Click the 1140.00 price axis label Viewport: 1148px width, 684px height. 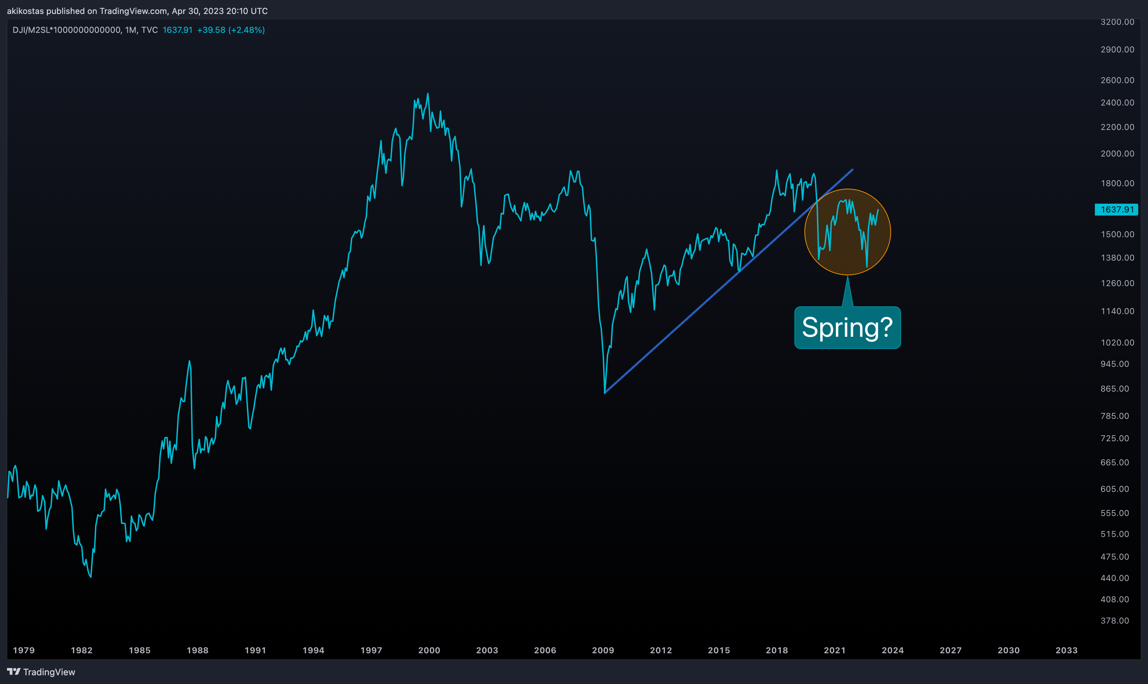tap(1118, 312)
